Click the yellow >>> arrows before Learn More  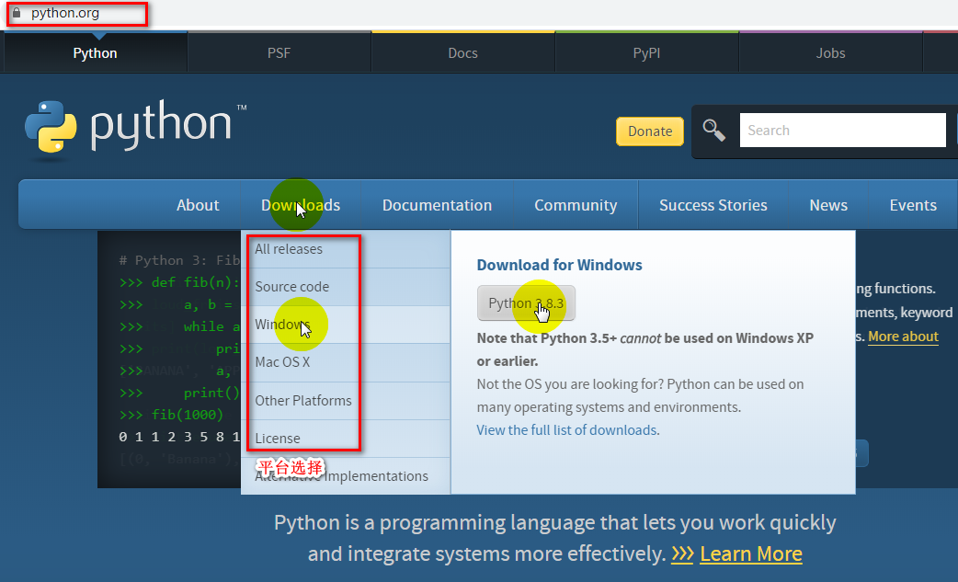pyautogui.click(x=682, y=553)
